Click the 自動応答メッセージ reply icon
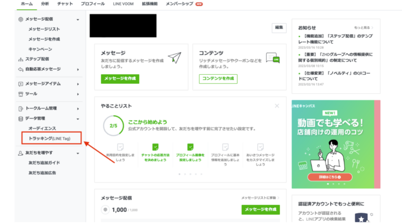 pyautogui.click(x=21, y=69)
